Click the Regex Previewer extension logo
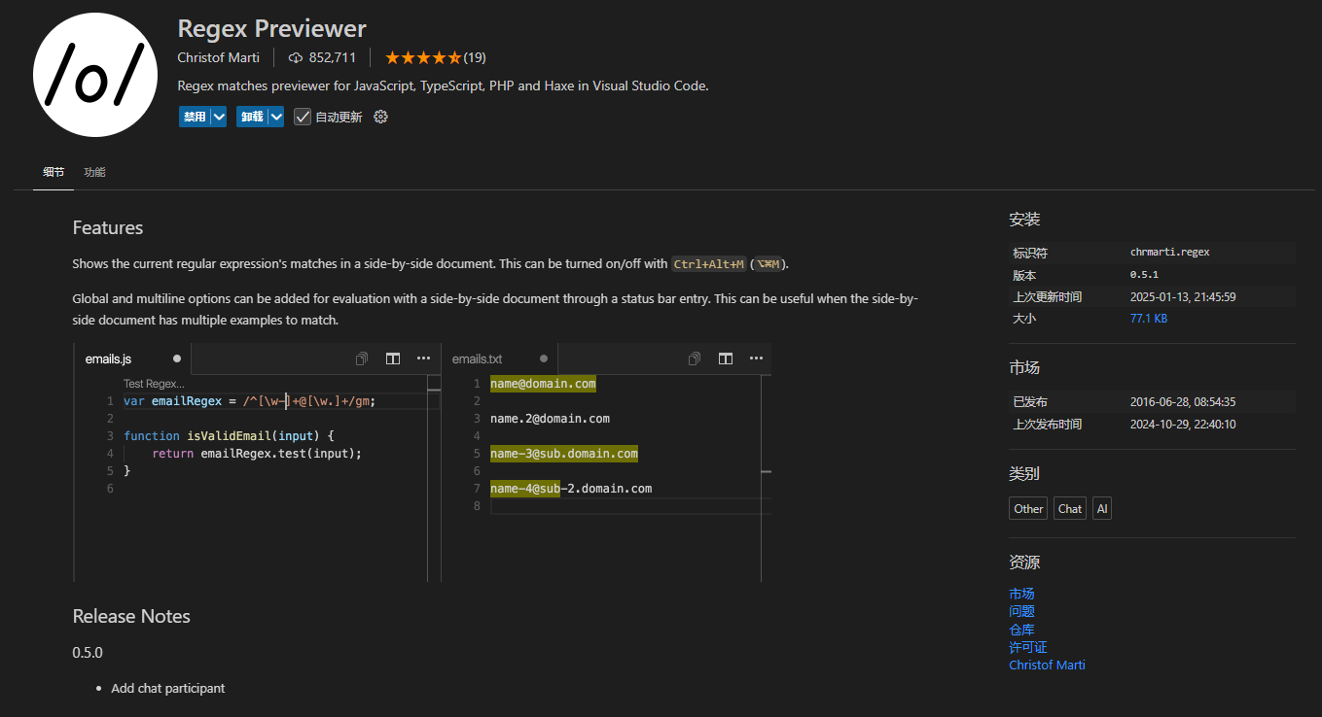 point(95,75)
